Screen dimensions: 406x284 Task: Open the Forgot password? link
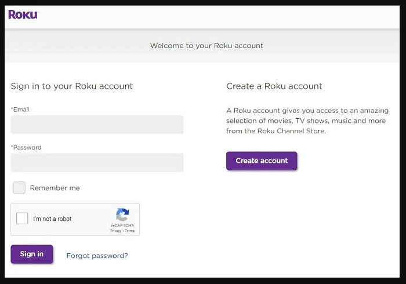pos(97,256)
